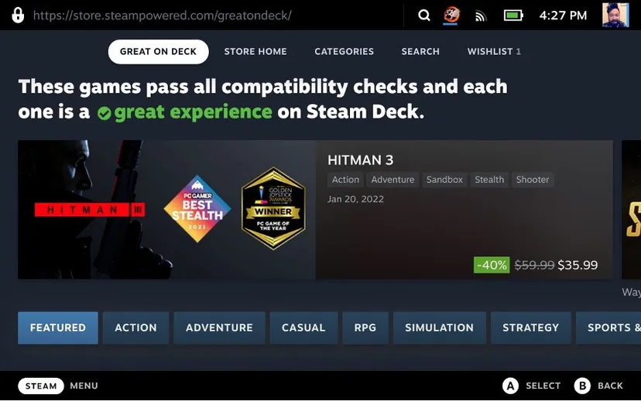Click the lock icon beside the URL
This screenshot has width=641, height=401.
(18, 15)
